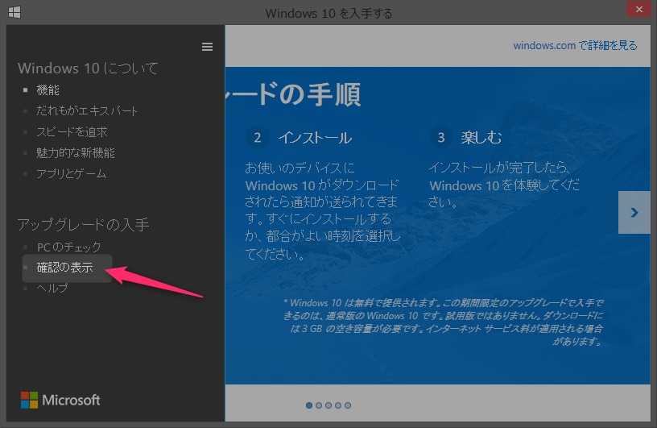
Task: Select the 機能 menu item
Action: [x=48, y=89]
